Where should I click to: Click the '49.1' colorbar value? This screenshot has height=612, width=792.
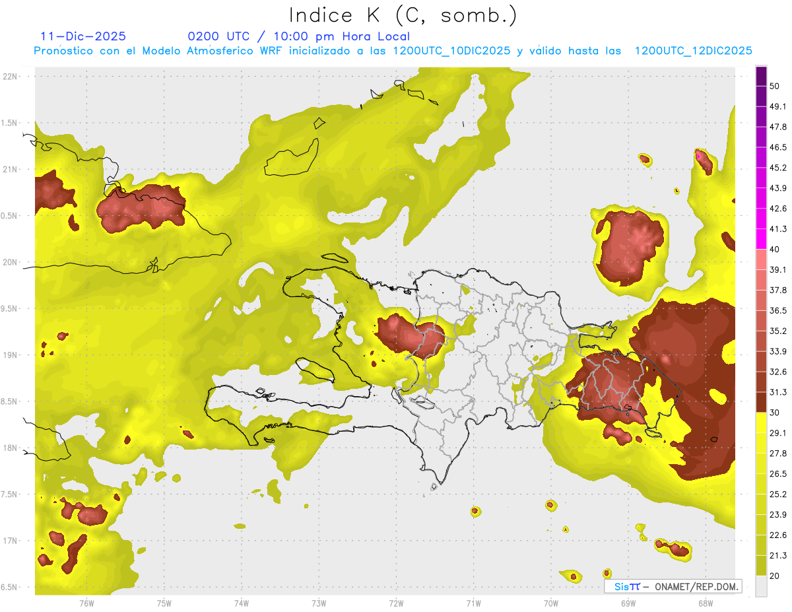point(778,106)
